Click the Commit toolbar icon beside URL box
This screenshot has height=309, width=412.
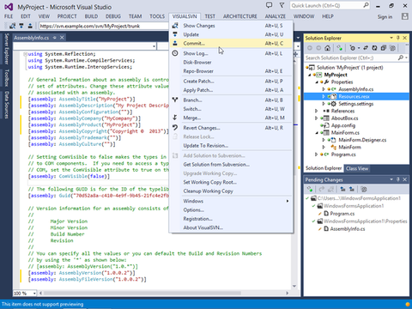point(30,26)
